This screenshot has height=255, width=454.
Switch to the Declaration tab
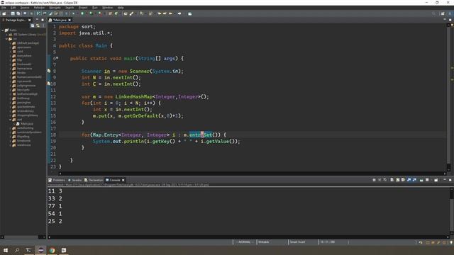tap(94, 180)
